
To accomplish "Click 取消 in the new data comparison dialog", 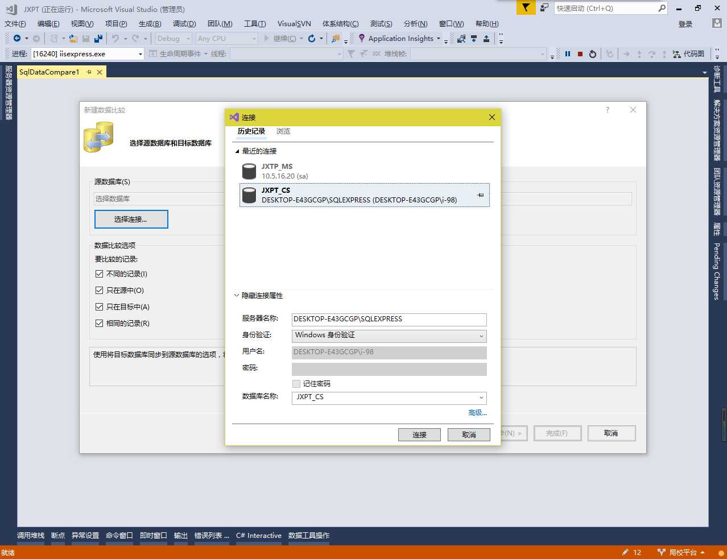I will pyautogui.click(x=611, y=433).
